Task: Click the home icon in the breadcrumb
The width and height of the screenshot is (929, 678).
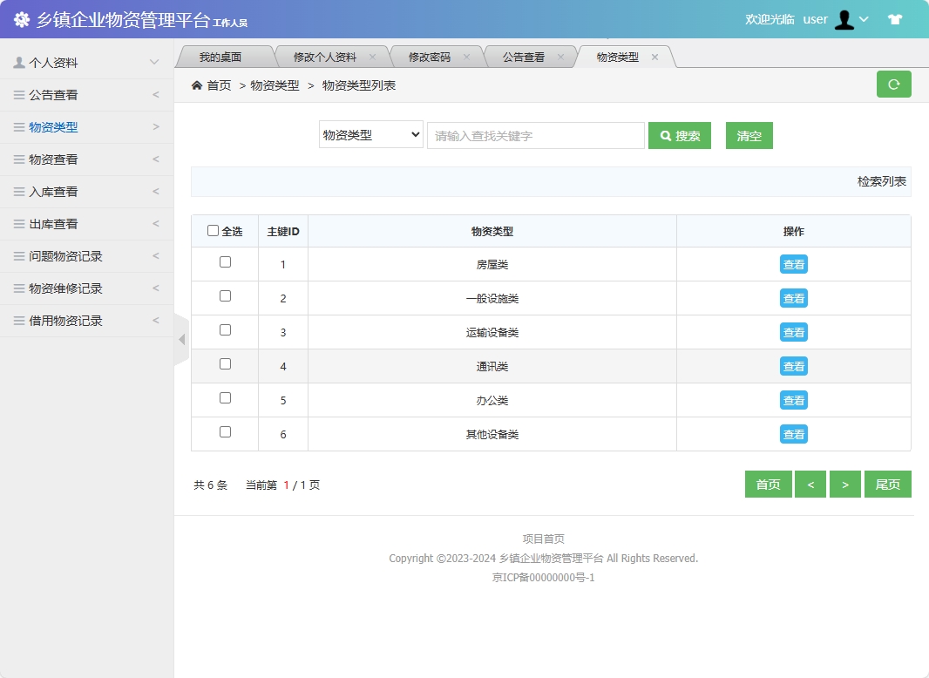Action: [199, 86]
